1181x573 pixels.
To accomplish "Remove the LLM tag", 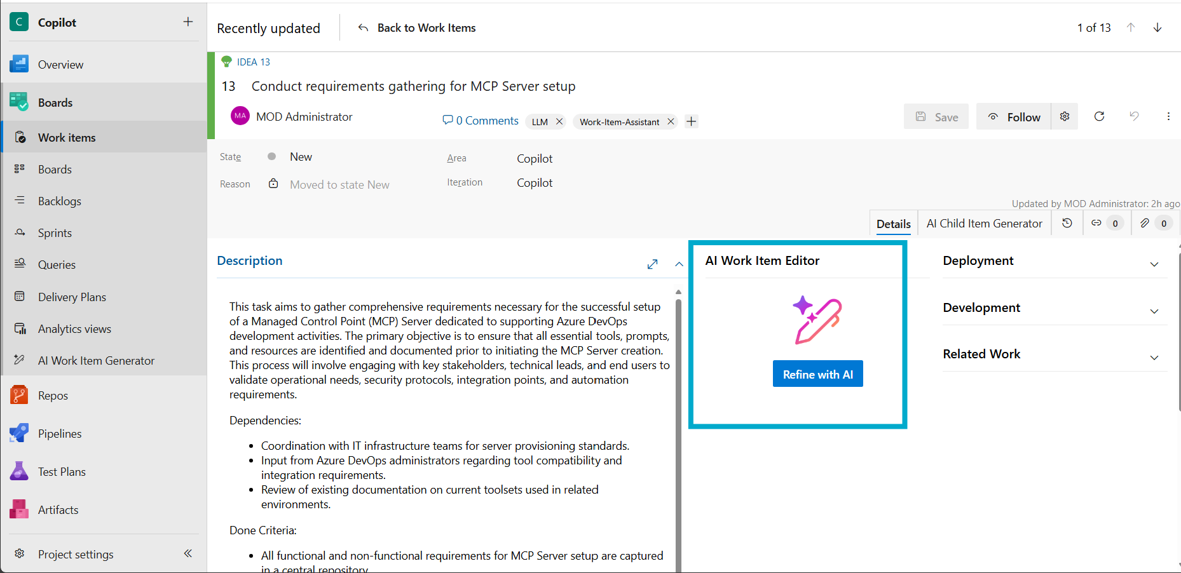I will [x=559, y=121].
